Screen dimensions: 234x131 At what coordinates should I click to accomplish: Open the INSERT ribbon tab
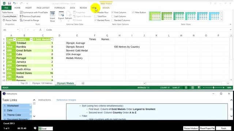click(x=29, y=8)
